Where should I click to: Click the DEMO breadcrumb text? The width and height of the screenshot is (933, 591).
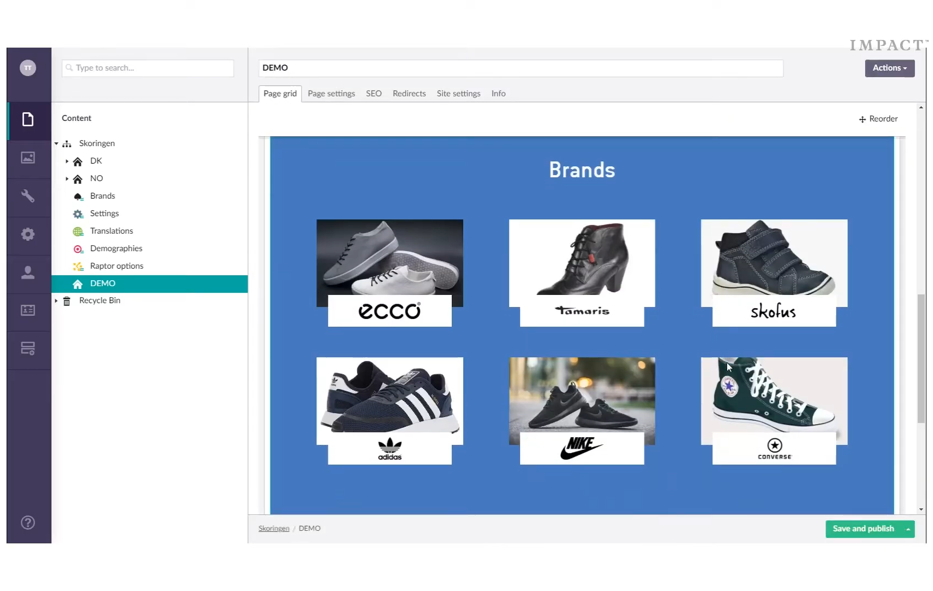click(x=310, y=529)
